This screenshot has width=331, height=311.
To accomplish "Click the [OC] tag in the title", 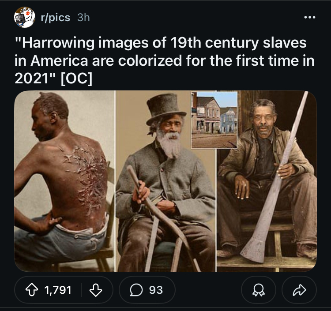I will (76, 79).
